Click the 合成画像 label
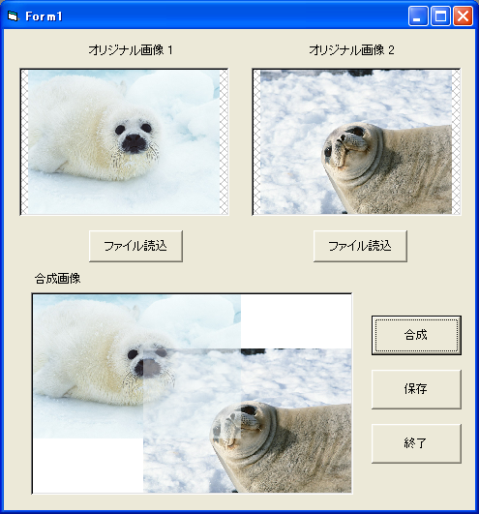 click(x=58, y=279)
